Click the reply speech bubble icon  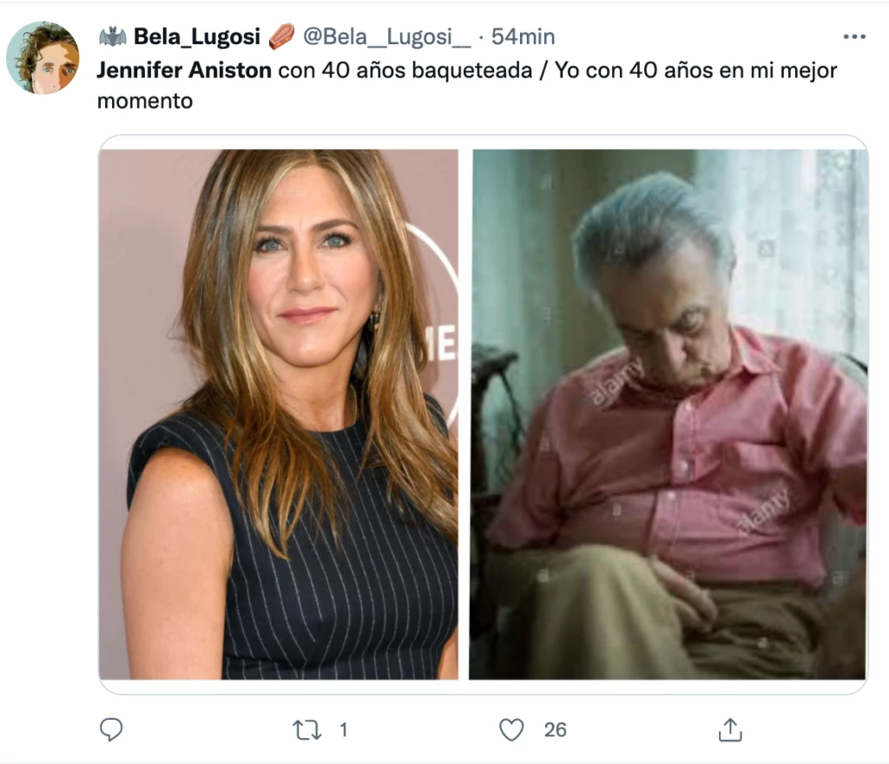coord(111,729)
